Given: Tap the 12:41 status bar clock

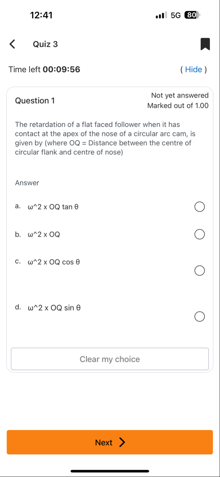Looking at the screenshot, I should point(41,15).
